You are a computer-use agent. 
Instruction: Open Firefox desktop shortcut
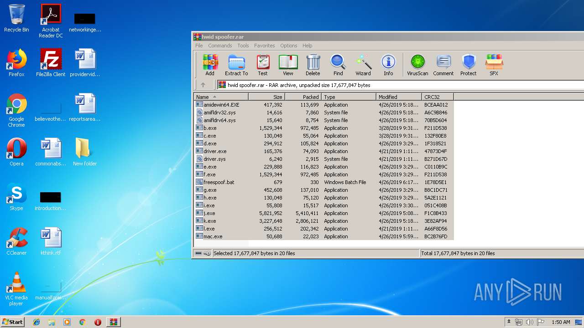tap(16, 63)
